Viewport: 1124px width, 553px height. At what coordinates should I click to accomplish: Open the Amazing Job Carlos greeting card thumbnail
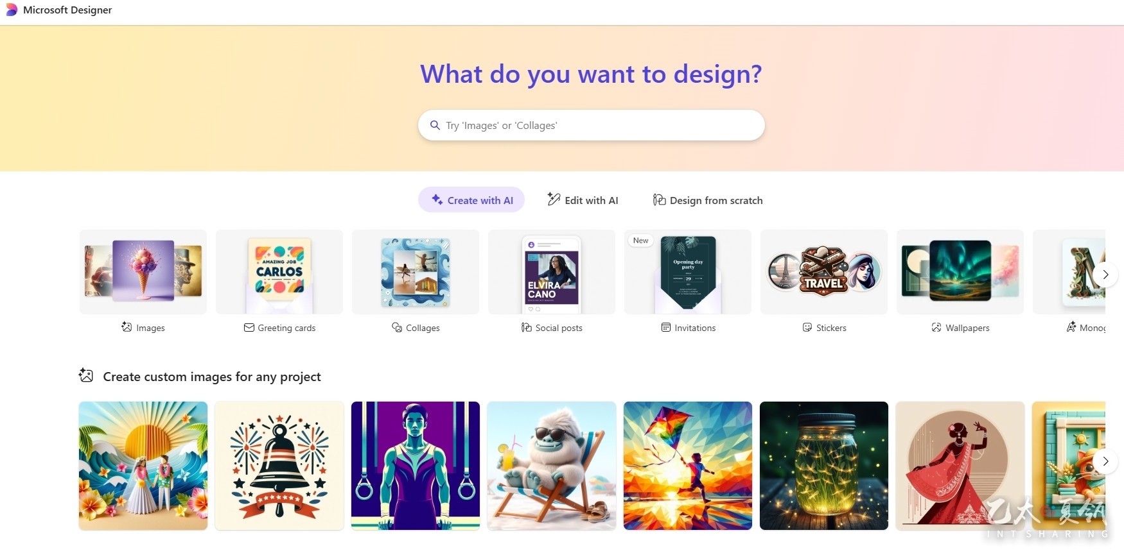click(x=279, y=272)
